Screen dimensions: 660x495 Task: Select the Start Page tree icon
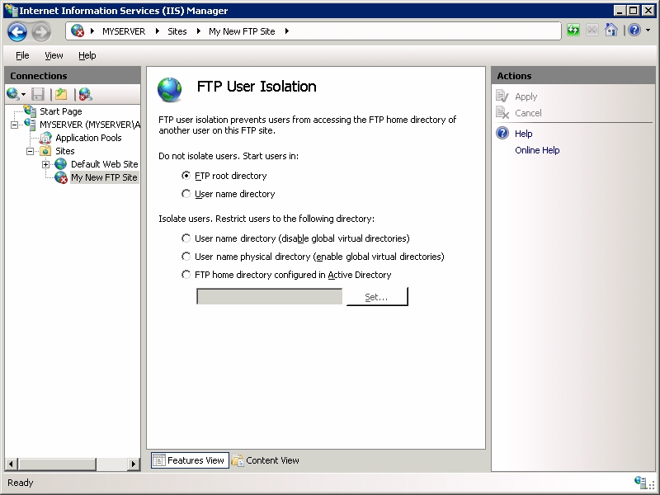pos(30,111)
